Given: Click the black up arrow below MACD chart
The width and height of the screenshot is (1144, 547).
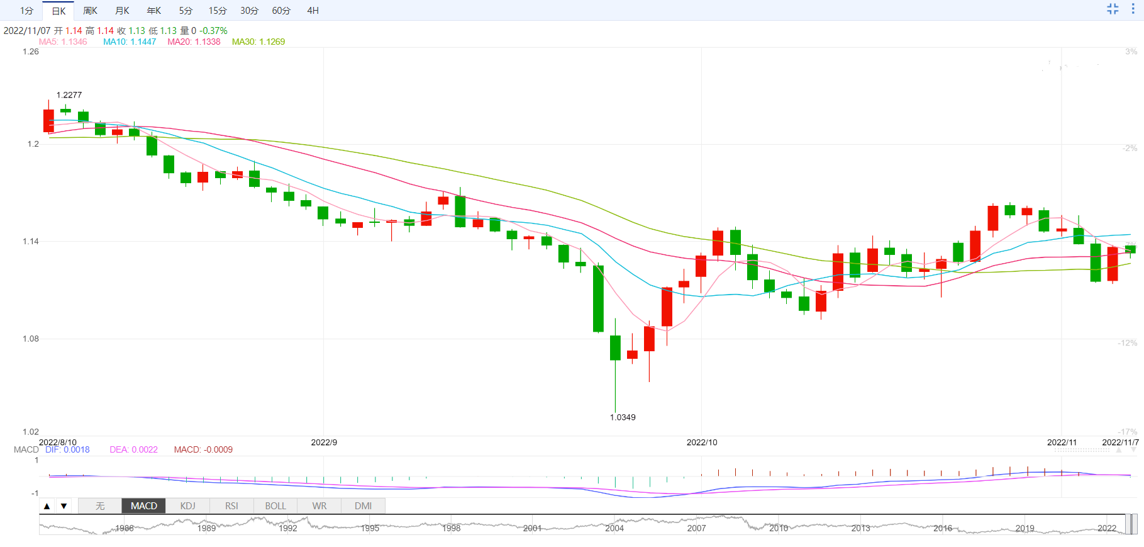Looking at the screenshot, I should pyautogui.click(x=47, y=506).
